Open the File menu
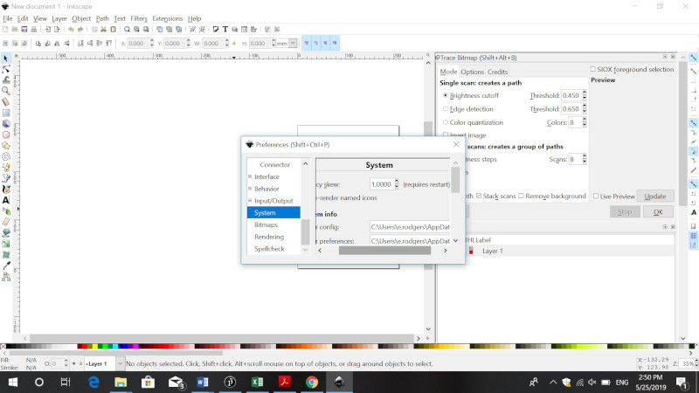The width and height of the screenshot is (699, 393). click(8, 18)
